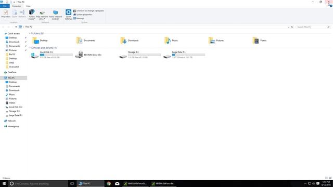The height and width of the screenshot is (187, 333).
Task: Switch to the View ribbon tab
Action: tap(28, 6)
